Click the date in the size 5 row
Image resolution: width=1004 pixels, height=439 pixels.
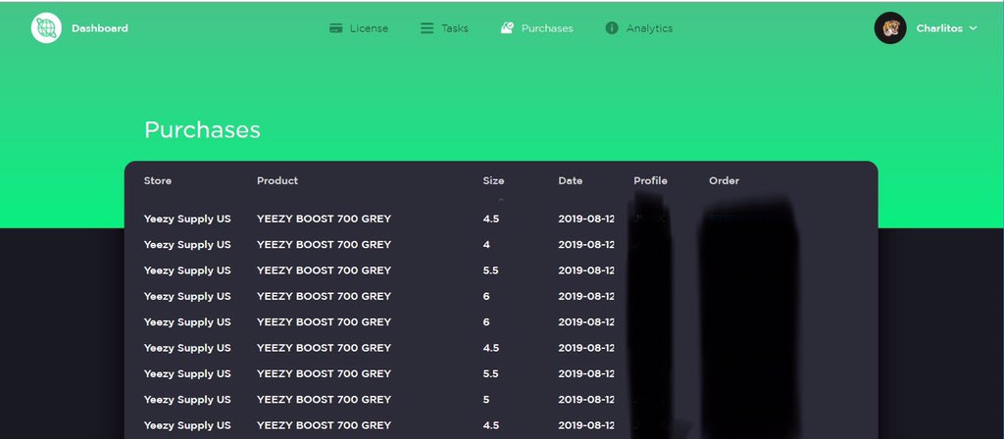tap(586, 400)
